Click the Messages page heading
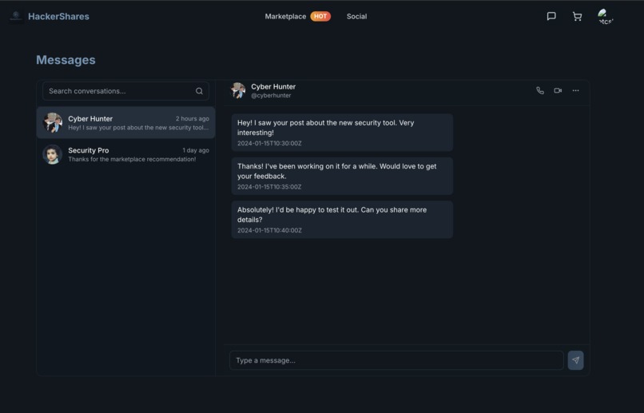 (66, 60)
